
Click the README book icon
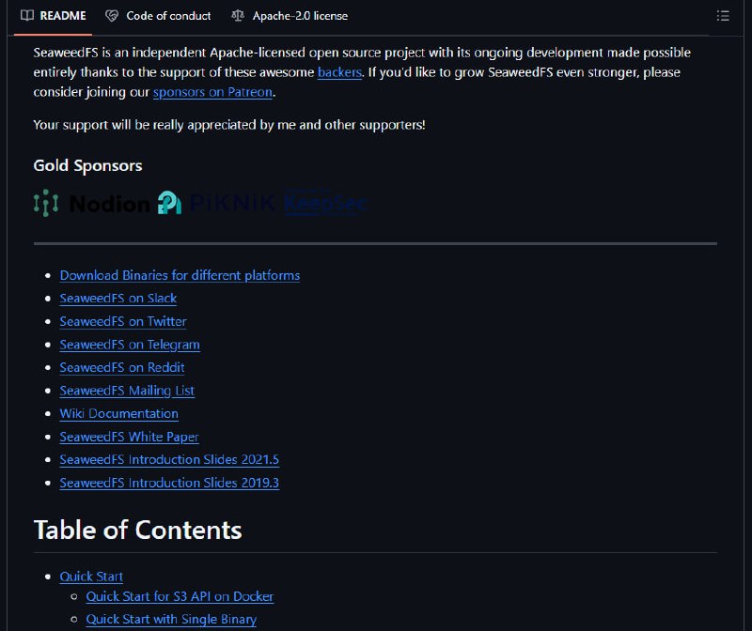(27, 16)
